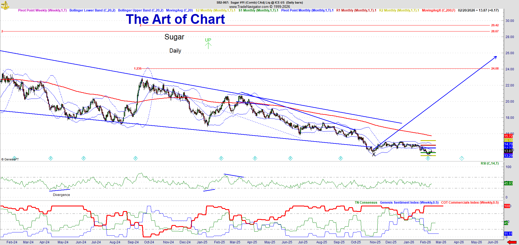Click the black 13.87 current price tag
Screen dimensions: 519x245
click(508, 151)
